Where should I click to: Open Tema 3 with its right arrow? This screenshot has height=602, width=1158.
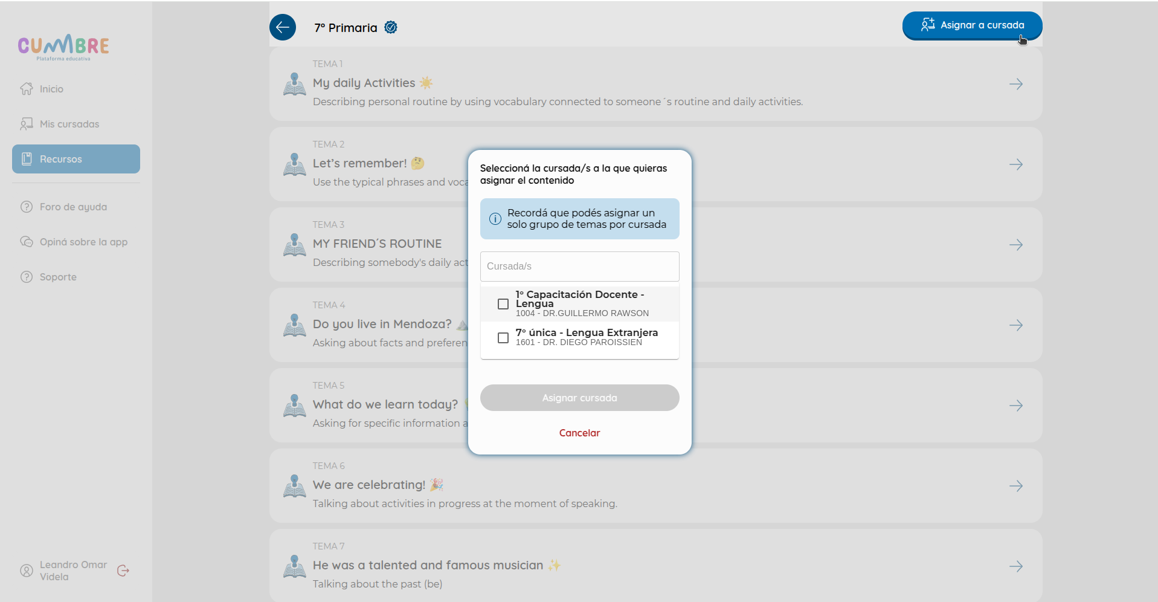(1016, 245)
